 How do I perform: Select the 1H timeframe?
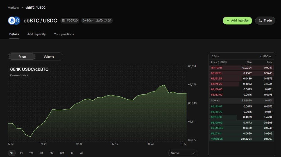[x=12, y=153]
